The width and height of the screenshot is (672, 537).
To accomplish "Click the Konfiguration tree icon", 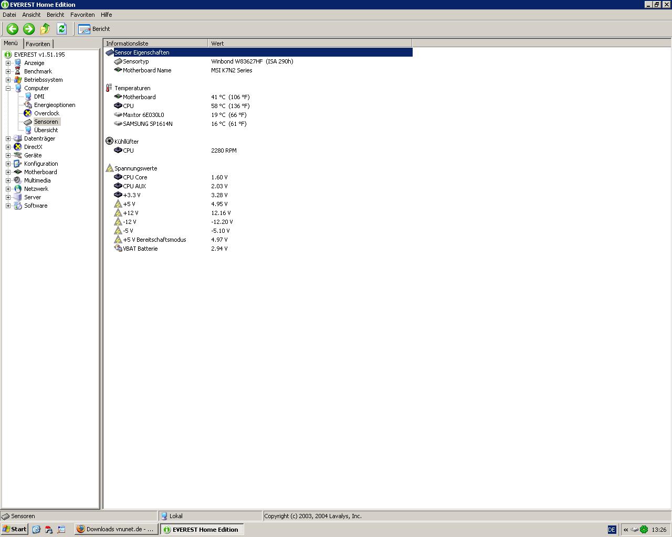I will (18, 164).
